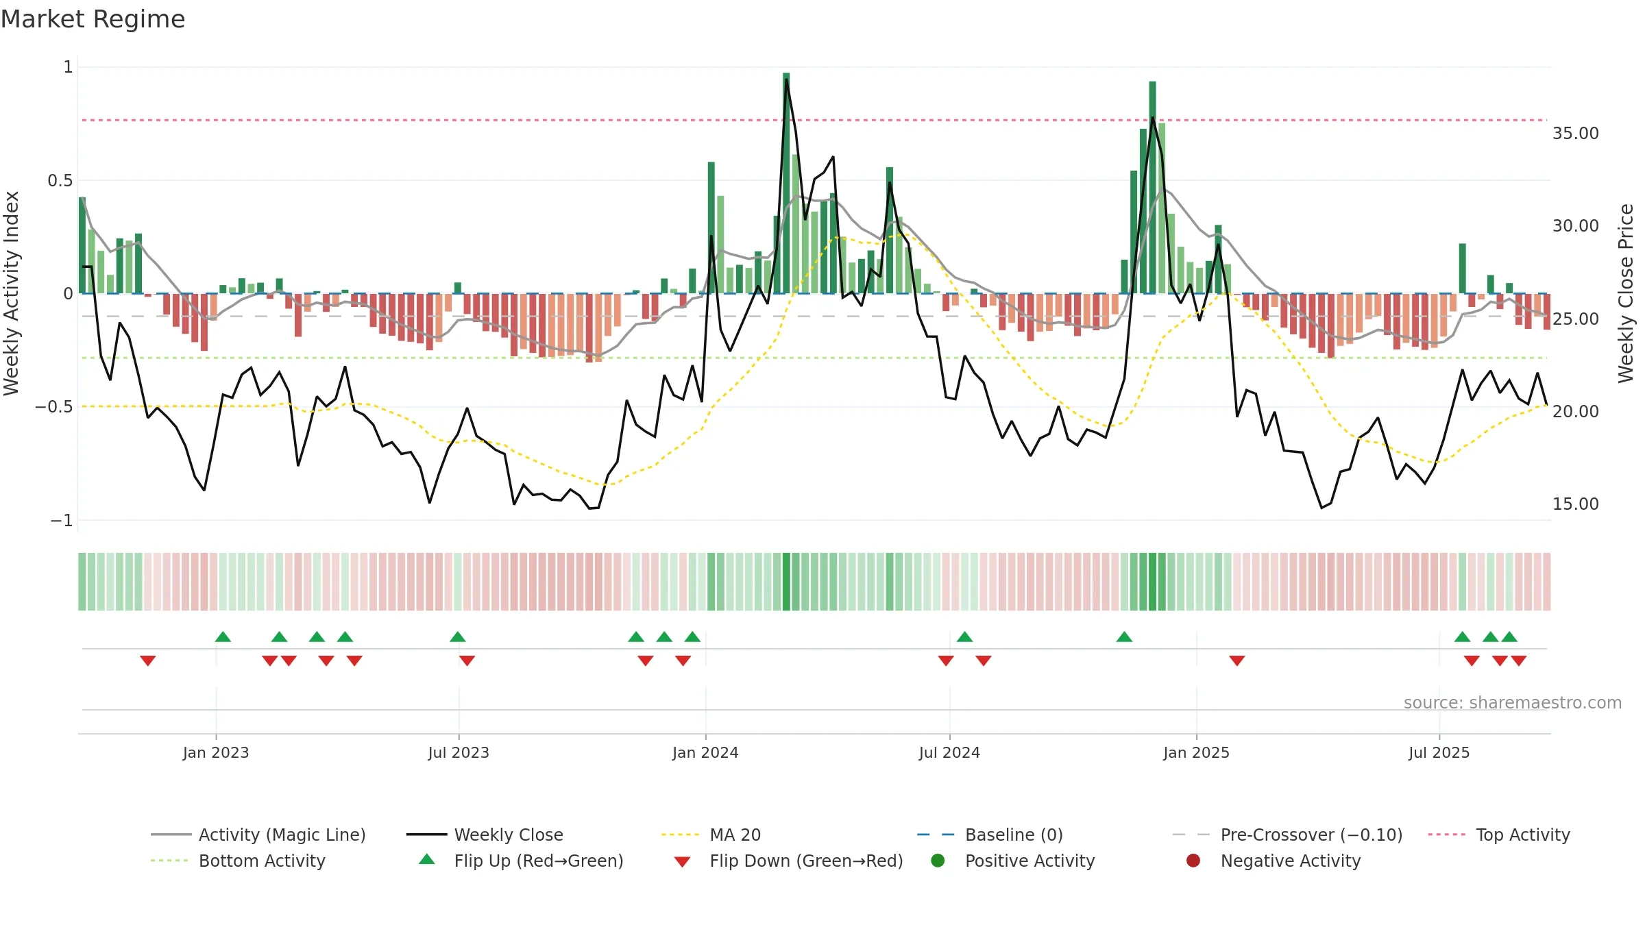The width and height of the screenshot is (1645, 925).
Task: Toggle the Flip Up (Red→Green) legend entry
Action: (x=521, y=861)
